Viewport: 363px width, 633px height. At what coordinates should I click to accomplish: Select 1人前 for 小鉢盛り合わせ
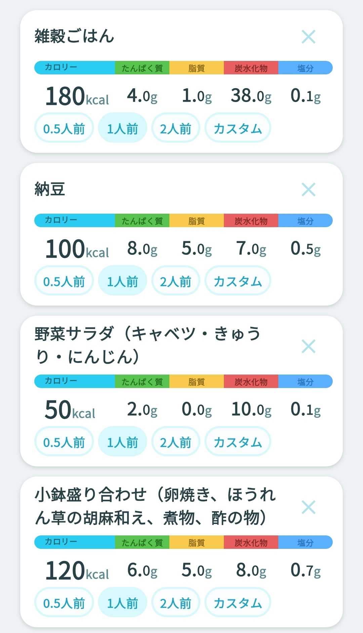[x=122, y=602]
